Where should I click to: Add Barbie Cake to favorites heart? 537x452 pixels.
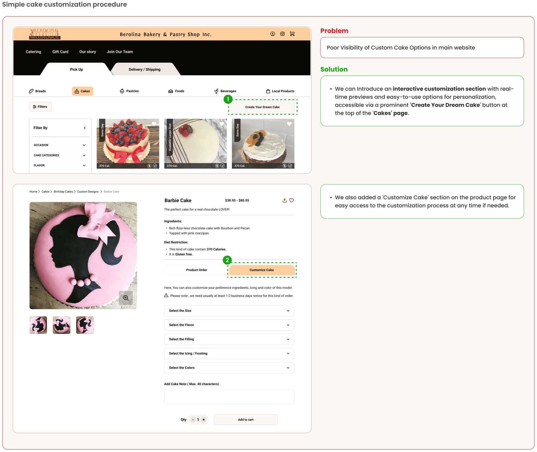(292, 200)
